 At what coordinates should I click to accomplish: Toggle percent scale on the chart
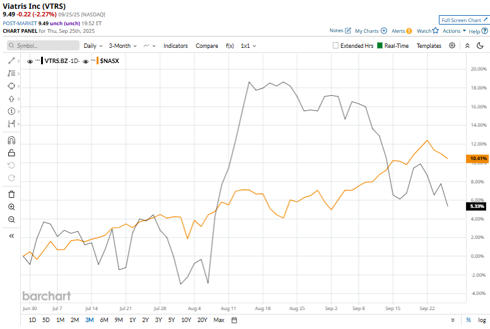pos(469,320)
